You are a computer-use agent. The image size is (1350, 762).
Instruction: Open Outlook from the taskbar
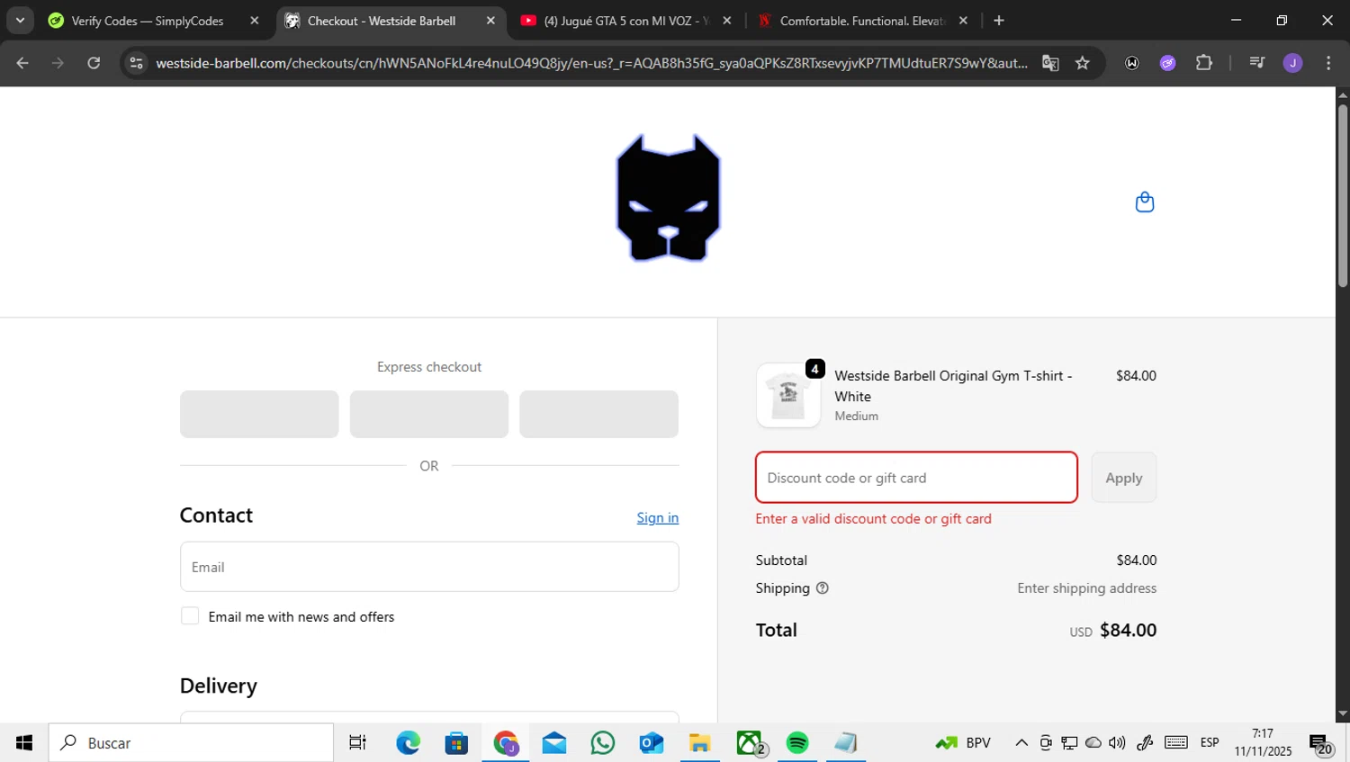652,743
